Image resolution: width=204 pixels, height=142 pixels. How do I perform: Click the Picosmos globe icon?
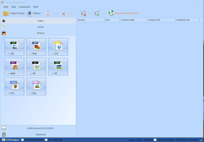(112, 13)
